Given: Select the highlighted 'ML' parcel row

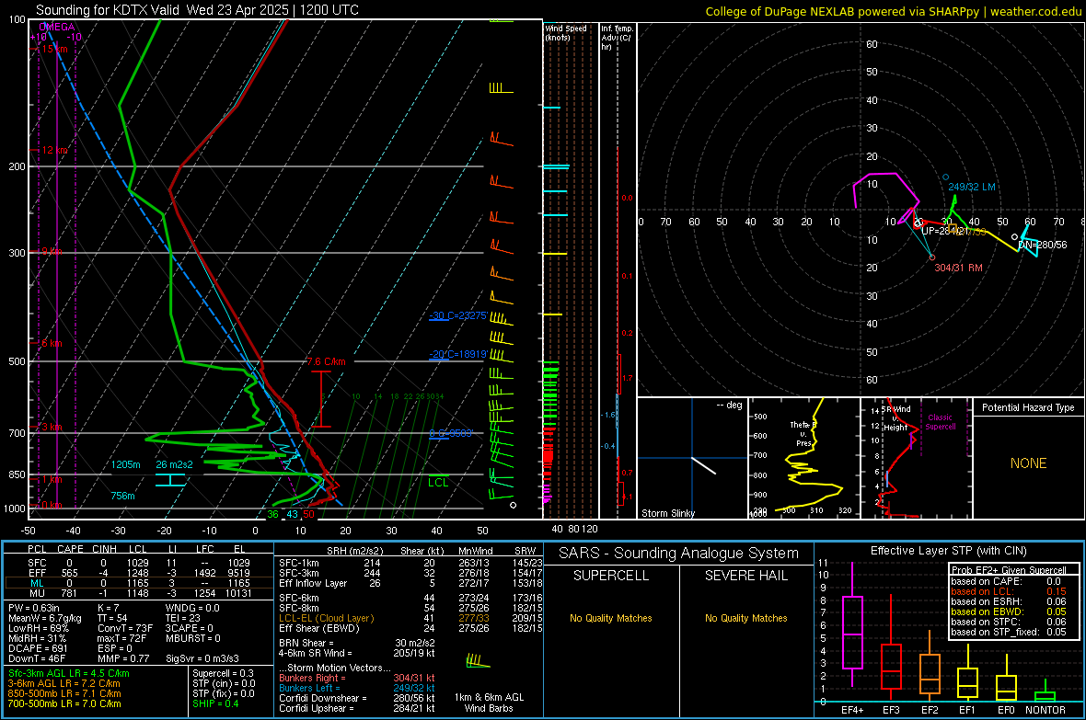Looking at the screenshot, I should pyautogui.click(x=139, y=583).
